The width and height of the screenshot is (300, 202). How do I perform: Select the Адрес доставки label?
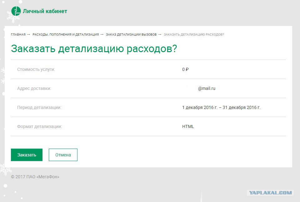(x=34, y=88)
